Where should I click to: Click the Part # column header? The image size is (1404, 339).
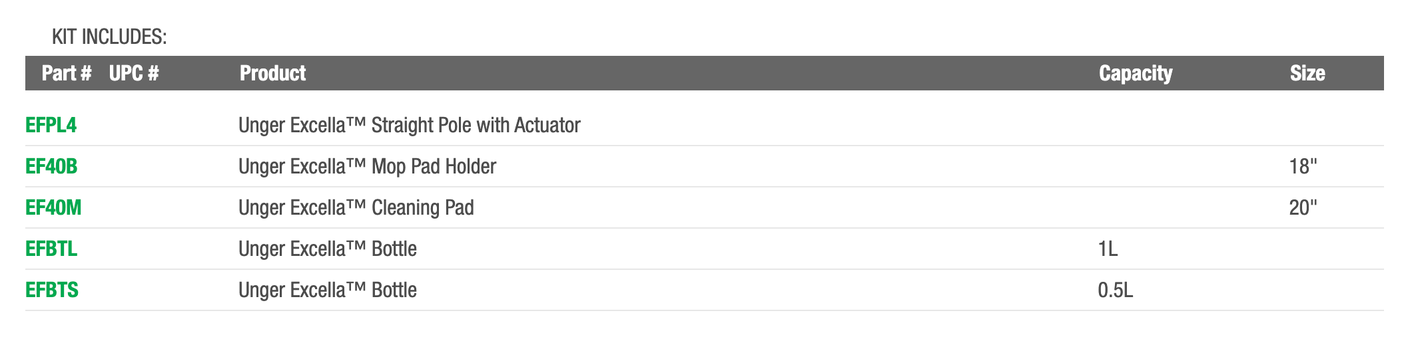click(x=66, y=73)
